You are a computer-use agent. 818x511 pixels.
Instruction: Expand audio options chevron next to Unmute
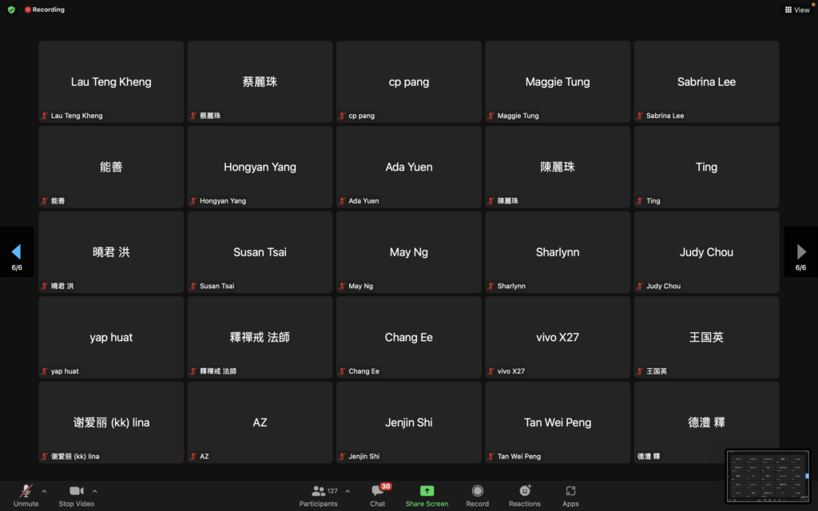coord(44,491)
